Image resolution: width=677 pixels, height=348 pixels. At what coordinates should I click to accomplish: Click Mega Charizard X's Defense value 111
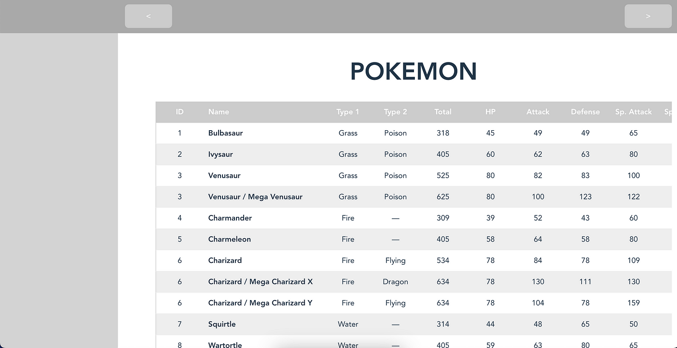[585, 282]
